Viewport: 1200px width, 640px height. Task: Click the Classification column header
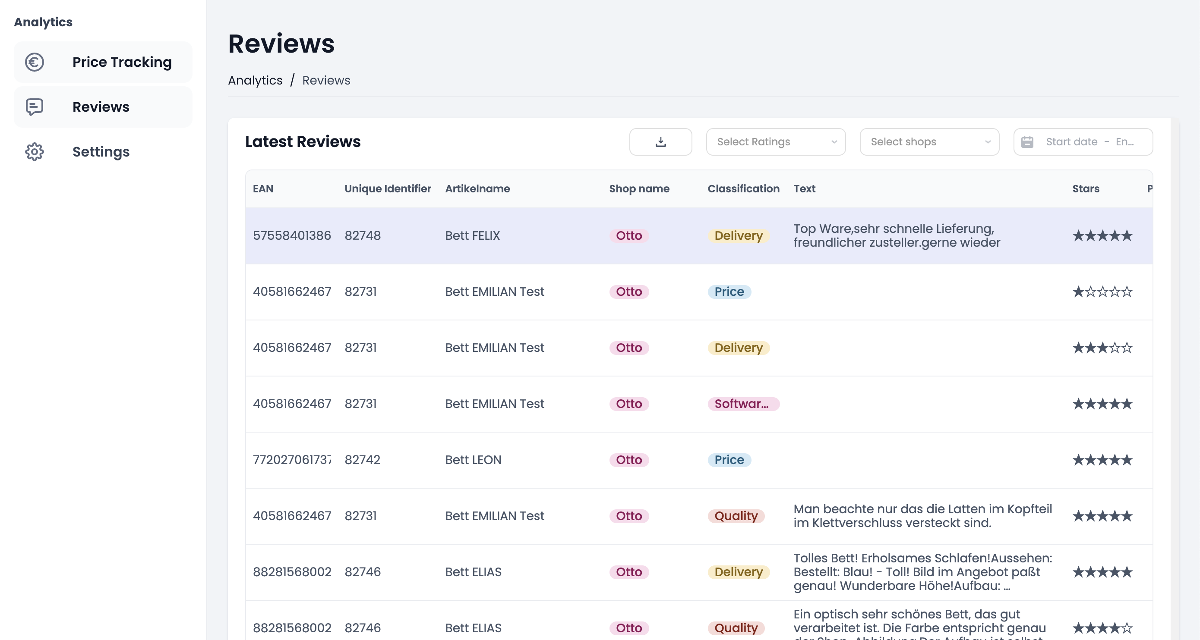tap(743, 188)
